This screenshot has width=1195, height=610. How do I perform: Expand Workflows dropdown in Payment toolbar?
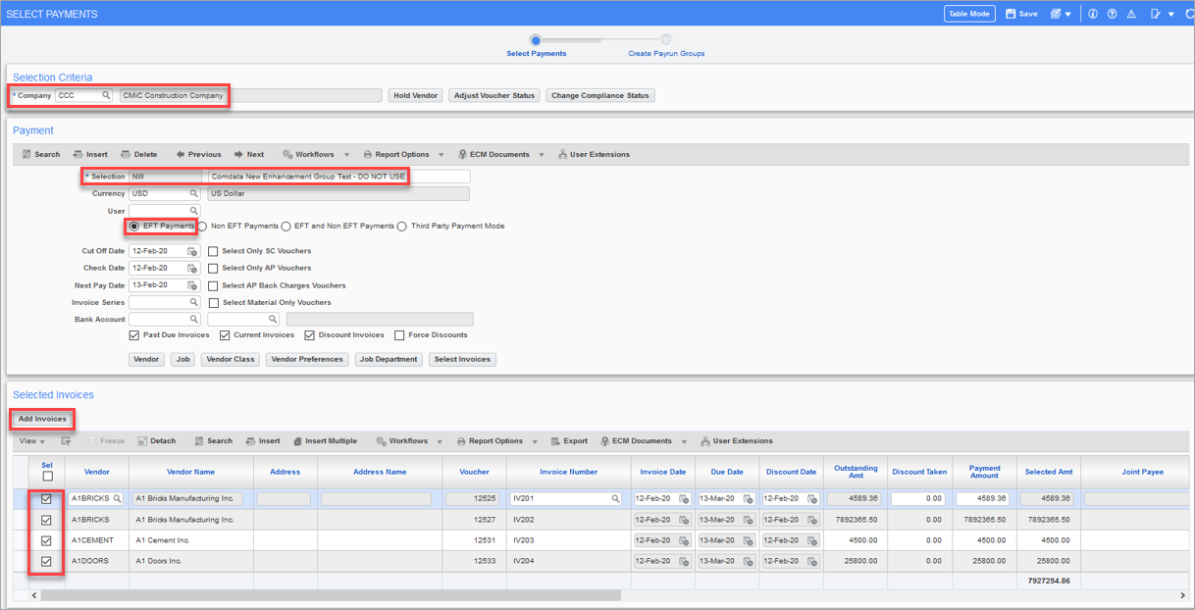pyautogui.click(x=345, y=155)
